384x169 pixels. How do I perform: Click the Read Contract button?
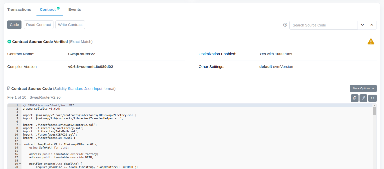(38, 25)
